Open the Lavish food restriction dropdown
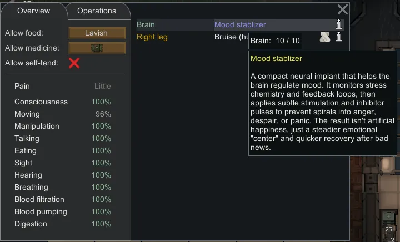This screenshot has height=242, width=400. [x=96, y=33]
